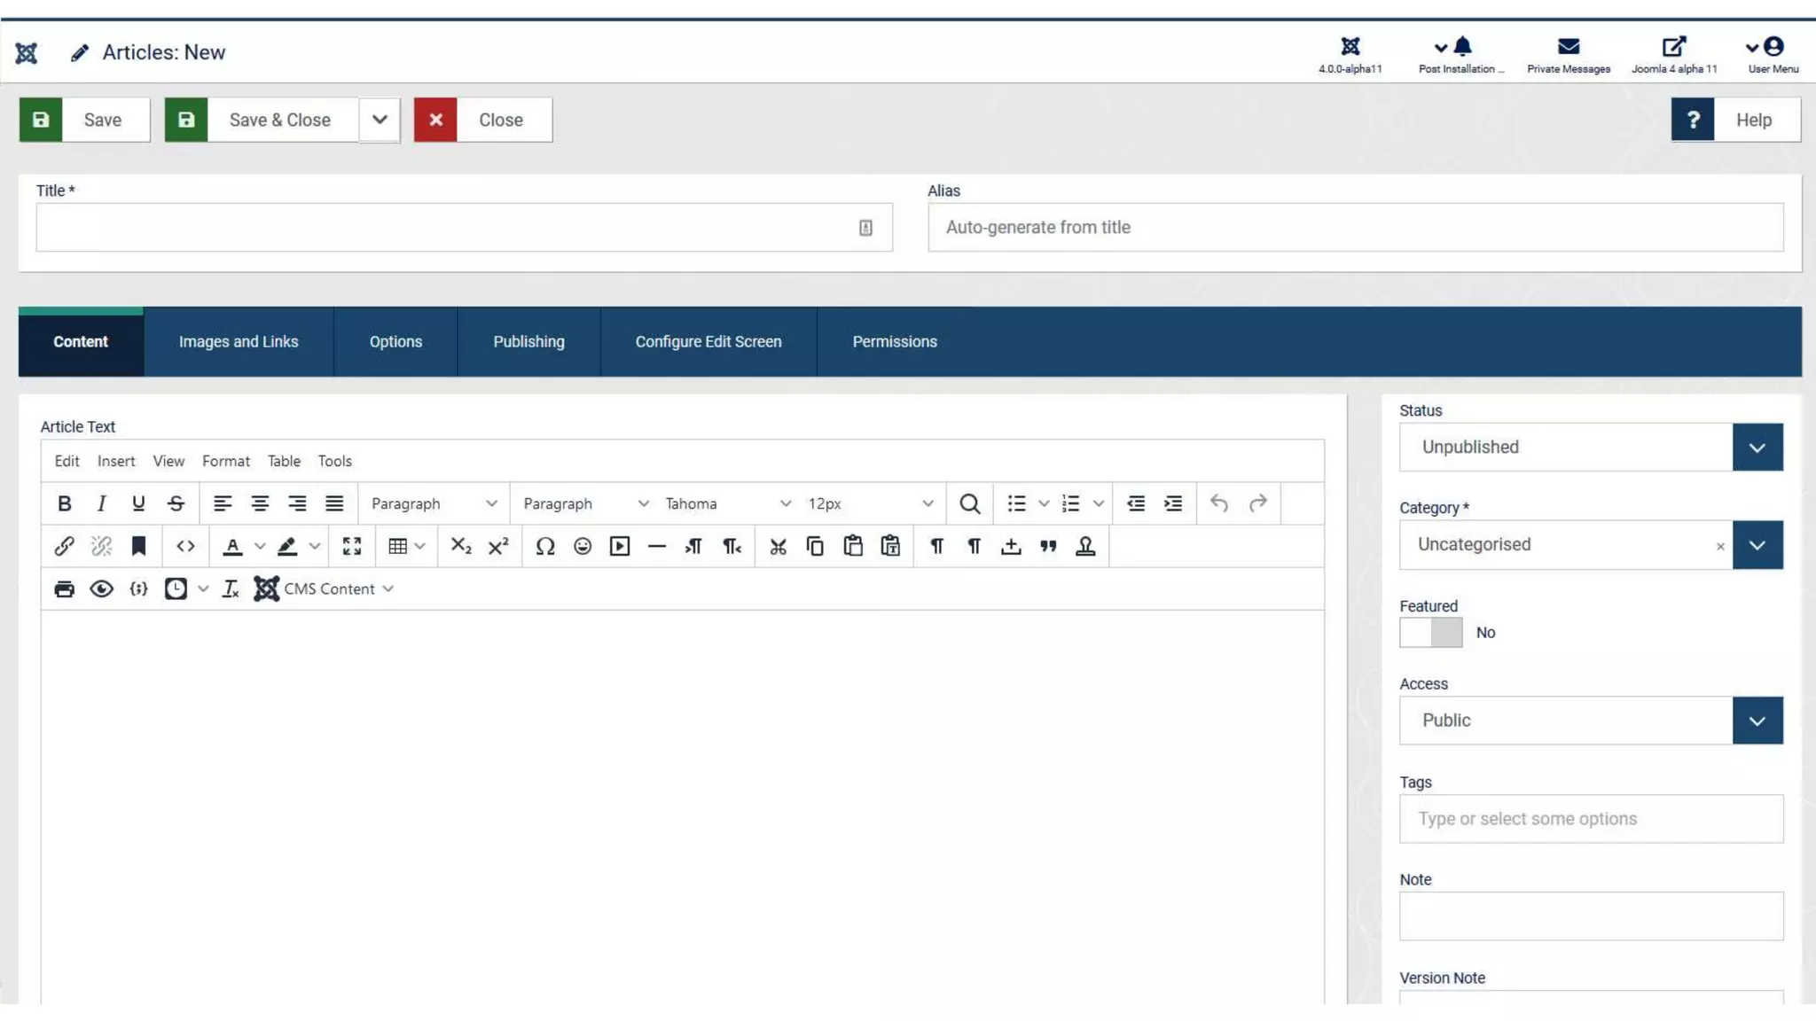Open the Text color picker arrow
The height and width of the screenshot is (1021, 1816).
click(x=260, y=546)
